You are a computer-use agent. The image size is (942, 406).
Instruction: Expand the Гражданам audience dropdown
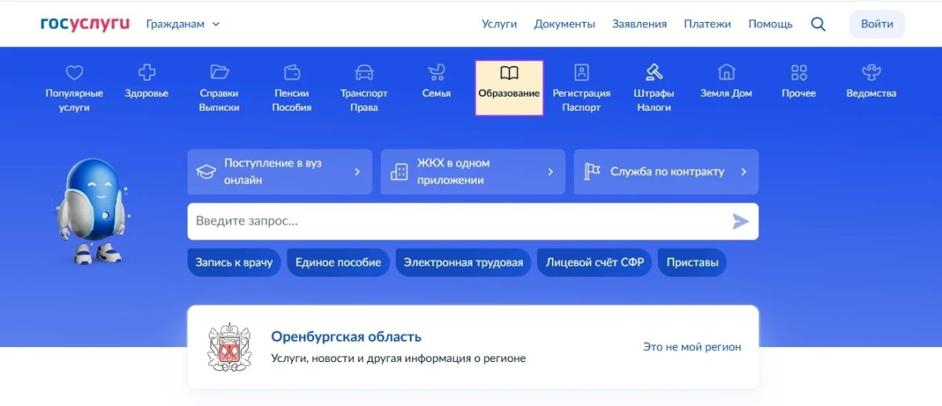click(183, 24)
